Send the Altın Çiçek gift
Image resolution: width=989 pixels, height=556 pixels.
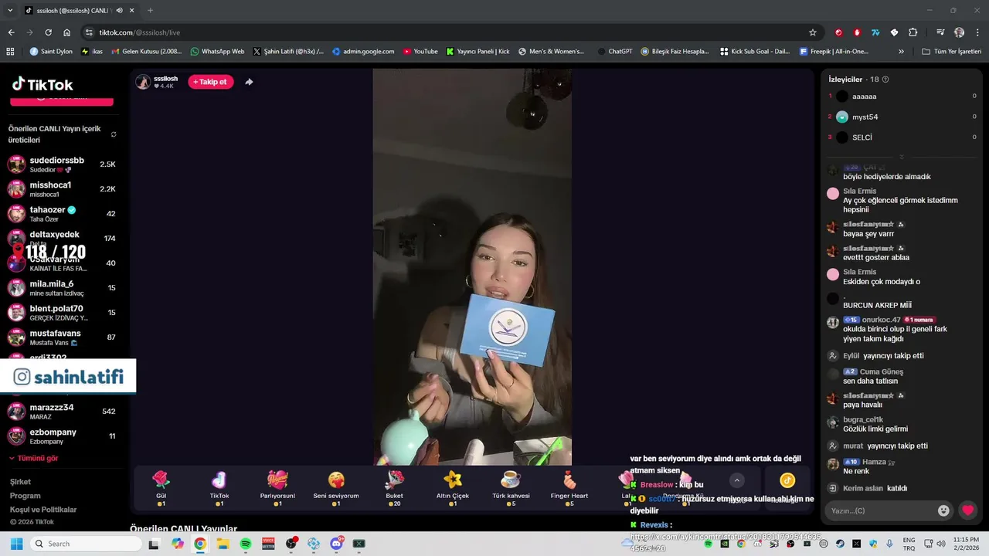pyautogui.click(x=453, y=488)
